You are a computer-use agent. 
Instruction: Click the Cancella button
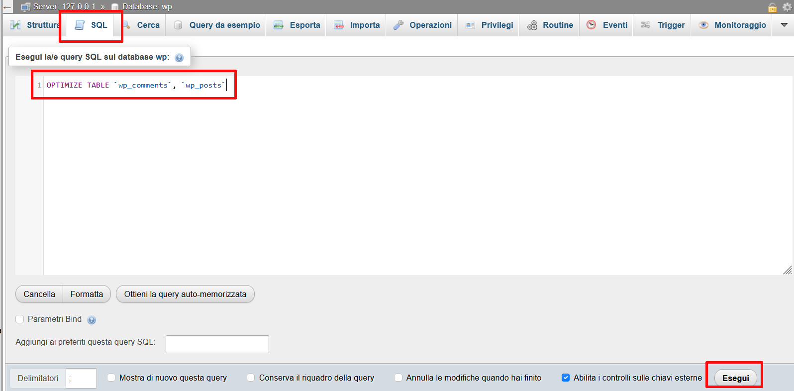point(39,294)
